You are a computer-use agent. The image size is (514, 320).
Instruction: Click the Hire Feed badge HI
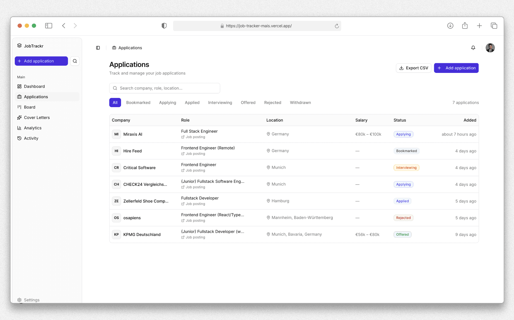[x=116, y=151]
